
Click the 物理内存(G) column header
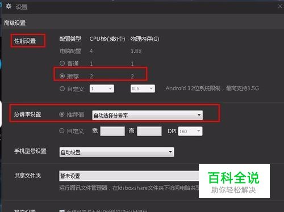[145, 39]
